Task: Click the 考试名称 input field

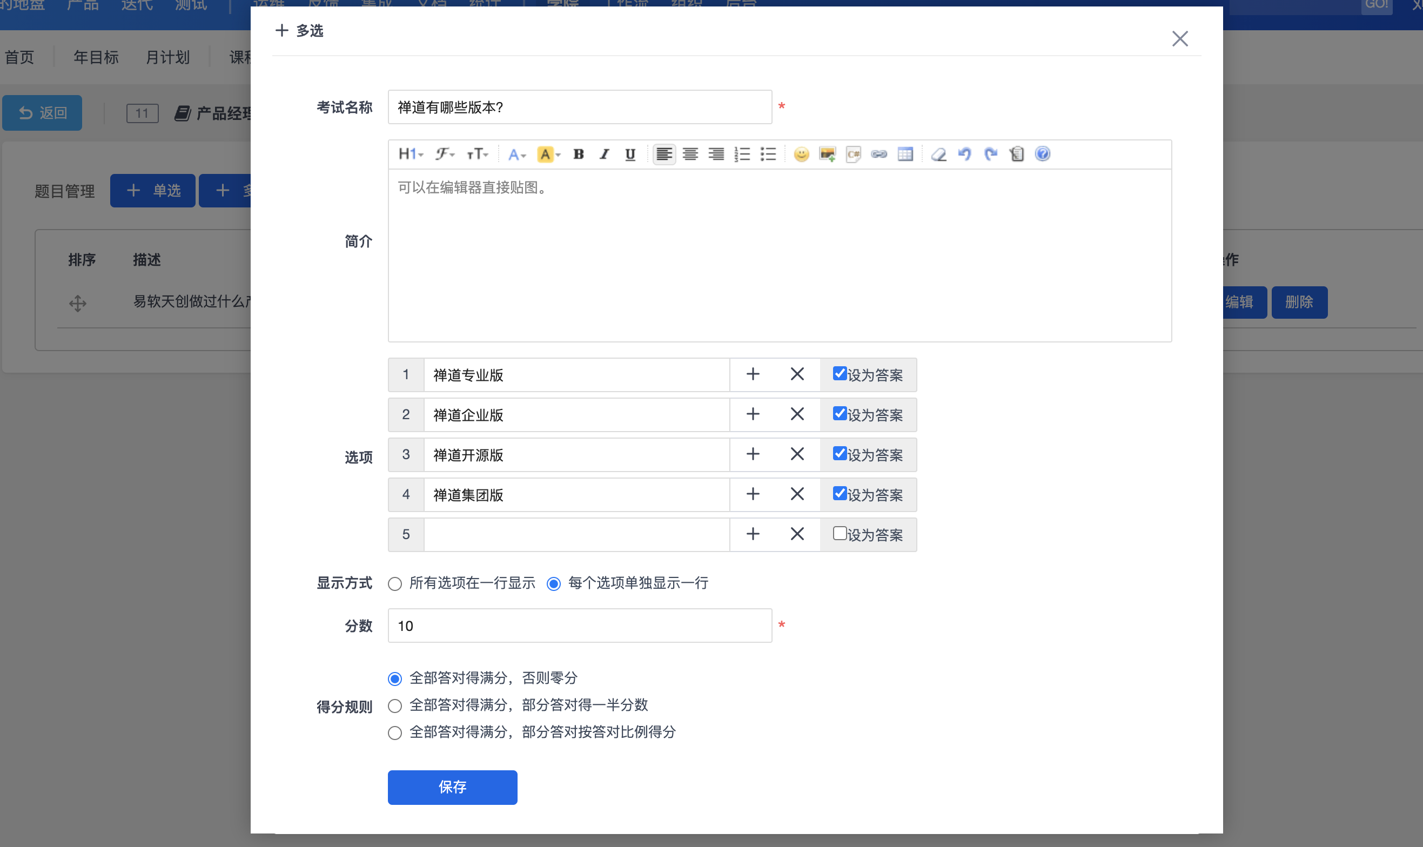Action: [x=580, y=107]
